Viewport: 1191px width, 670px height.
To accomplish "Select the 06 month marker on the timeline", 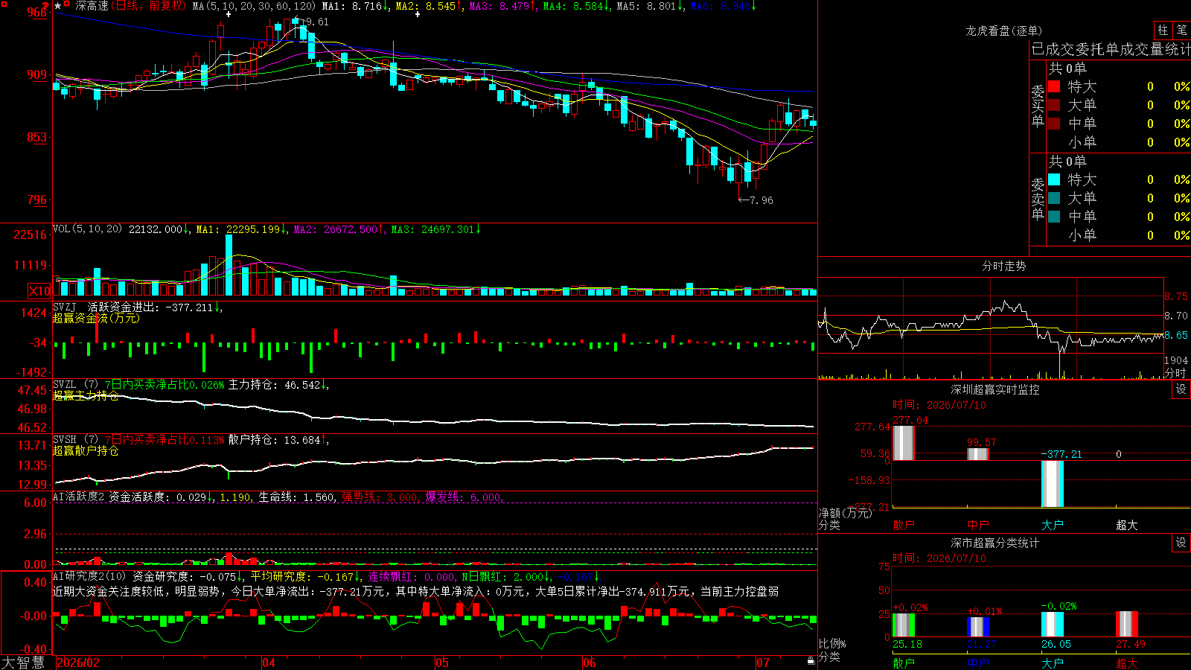I will click(590, 663).
